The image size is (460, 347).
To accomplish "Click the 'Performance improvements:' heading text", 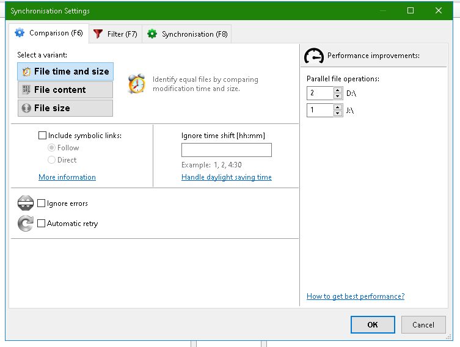I will tap(373, 56).
